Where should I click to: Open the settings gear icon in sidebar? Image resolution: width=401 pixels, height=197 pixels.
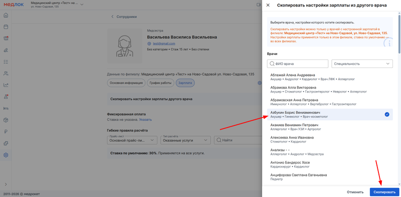(x=6, y=155)
